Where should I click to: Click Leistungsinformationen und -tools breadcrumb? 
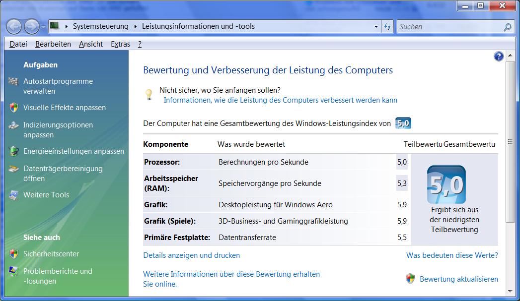(x=198, y=26)
